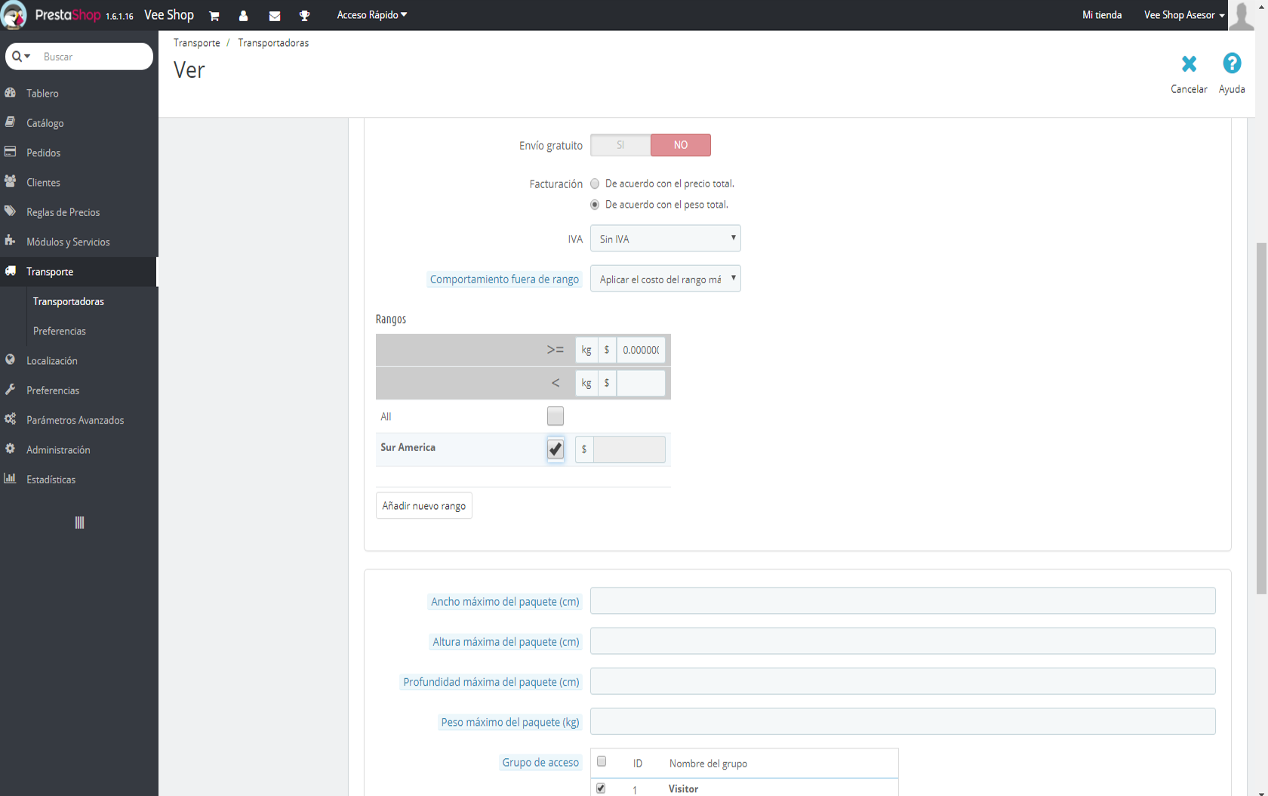Click the page vertical scrollbar

[x=1261, y=418]
